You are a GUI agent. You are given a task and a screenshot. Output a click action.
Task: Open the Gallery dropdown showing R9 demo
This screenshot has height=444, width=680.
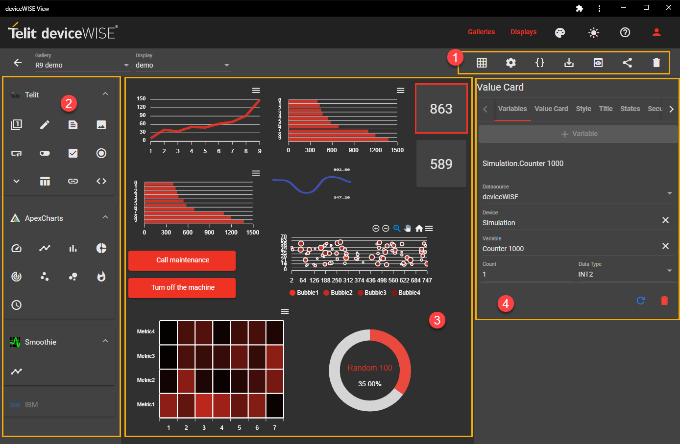coord(82,65)
